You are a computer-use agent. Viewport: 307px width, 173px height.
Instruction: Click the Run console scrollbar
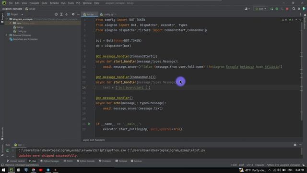click(301, 151)
